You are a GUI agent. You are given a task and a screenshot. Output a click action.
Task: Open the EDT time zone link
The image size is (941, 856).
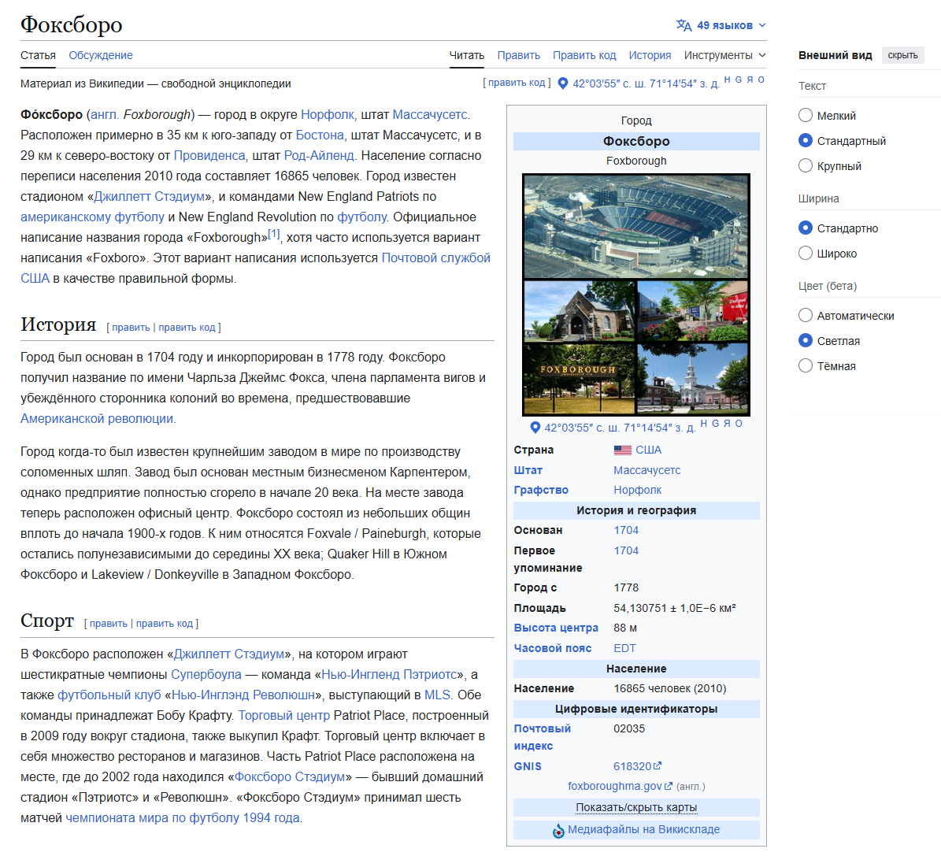[x=624, y=647]
